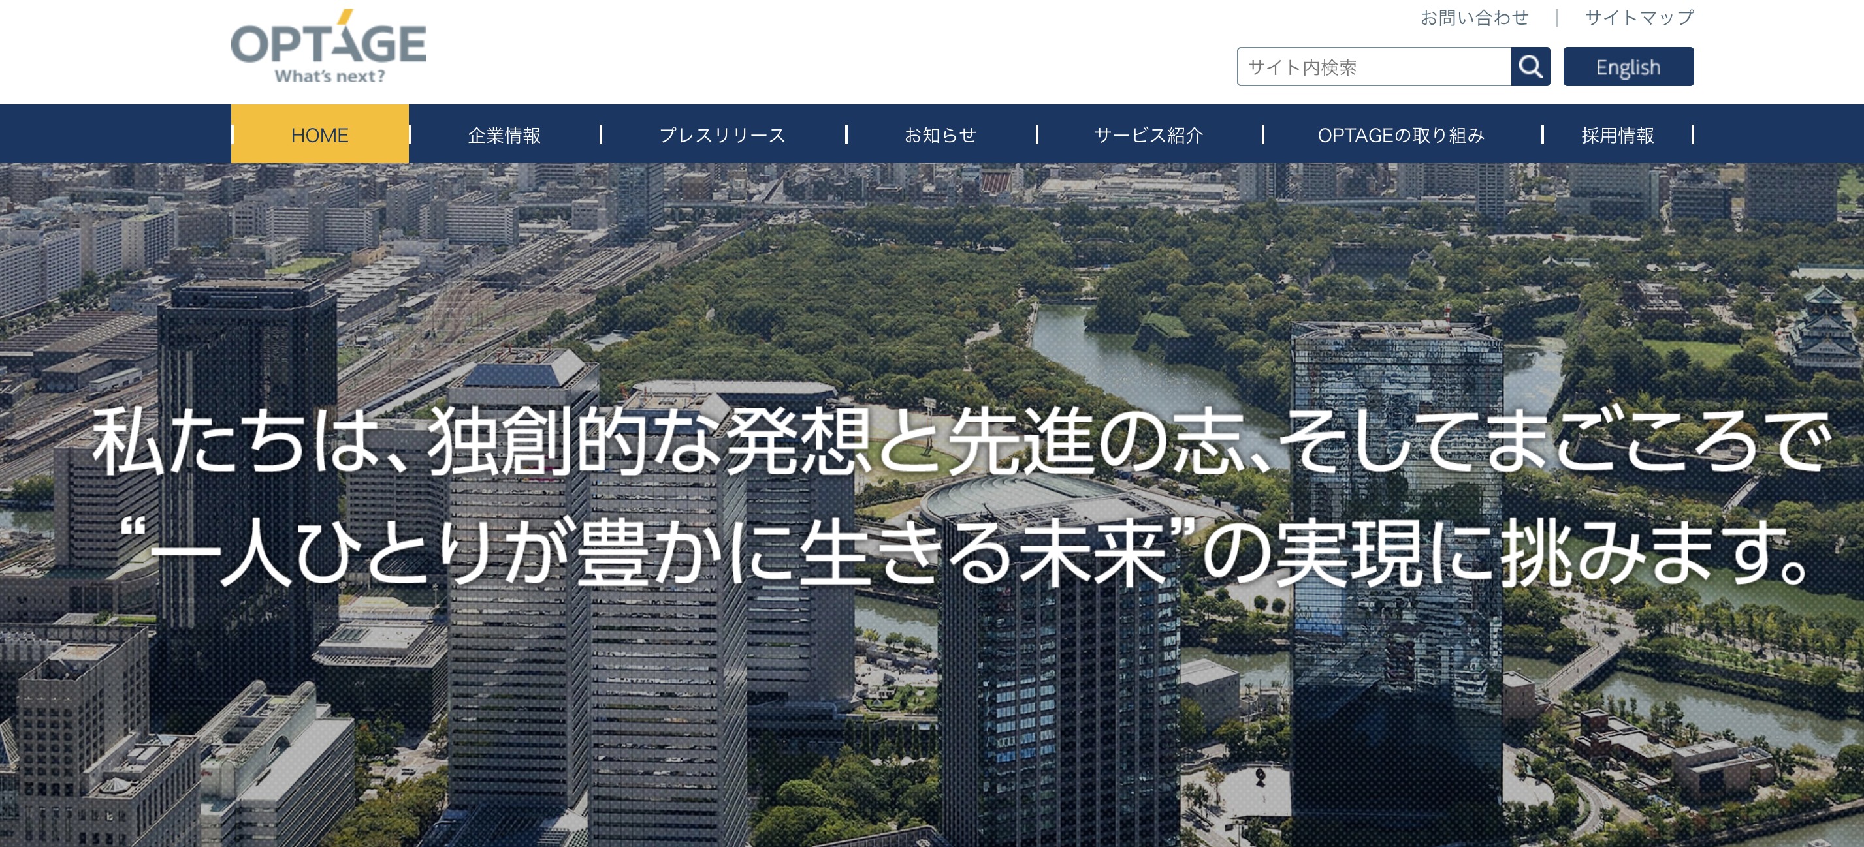Focus the サイト内検索 search field
The height and width of the screenshot is (847, 1864).
(x=1374, y=67)
